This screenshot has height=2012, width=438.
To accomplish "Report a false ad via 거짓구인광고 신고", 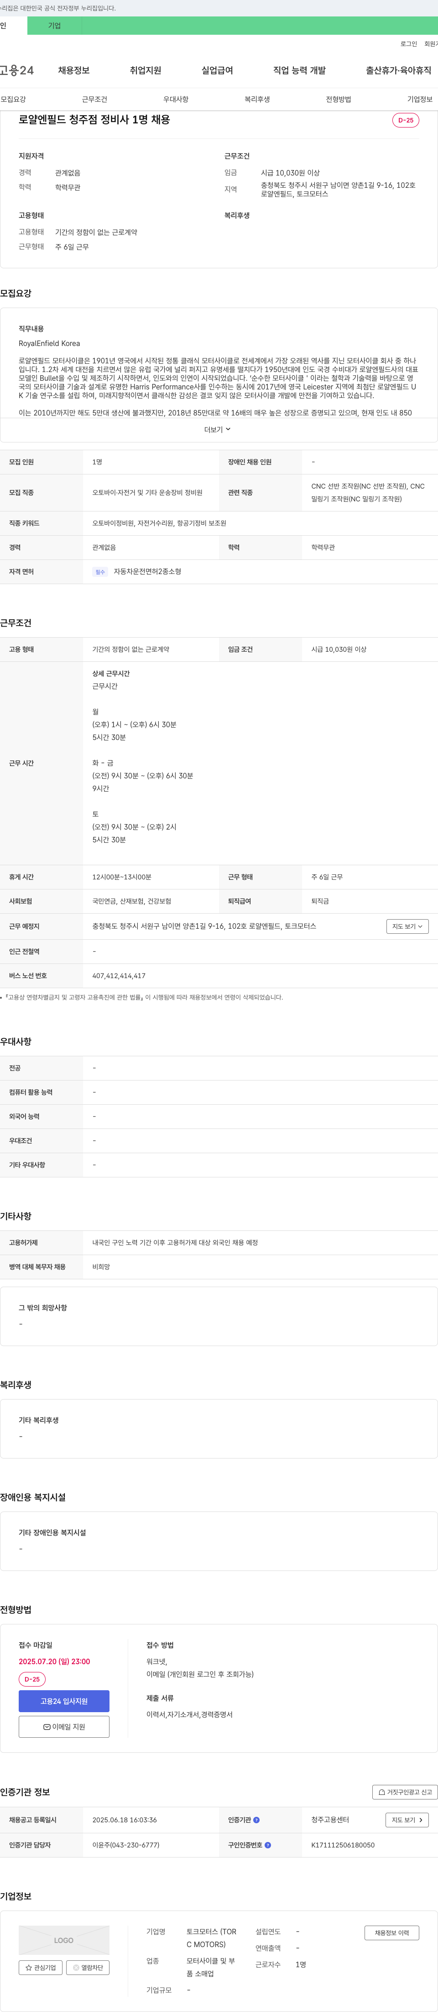I will pyautogui.click(x=405, y=1793).
